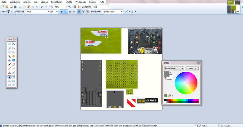Screen dimensions: 243x127
Task: Select the Ellipse shape tool
Action: pos(9,85)
